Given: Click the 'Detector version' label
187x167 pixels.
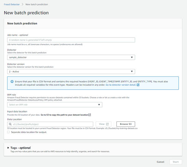Looking at the screenshot, I should (16, 64).
